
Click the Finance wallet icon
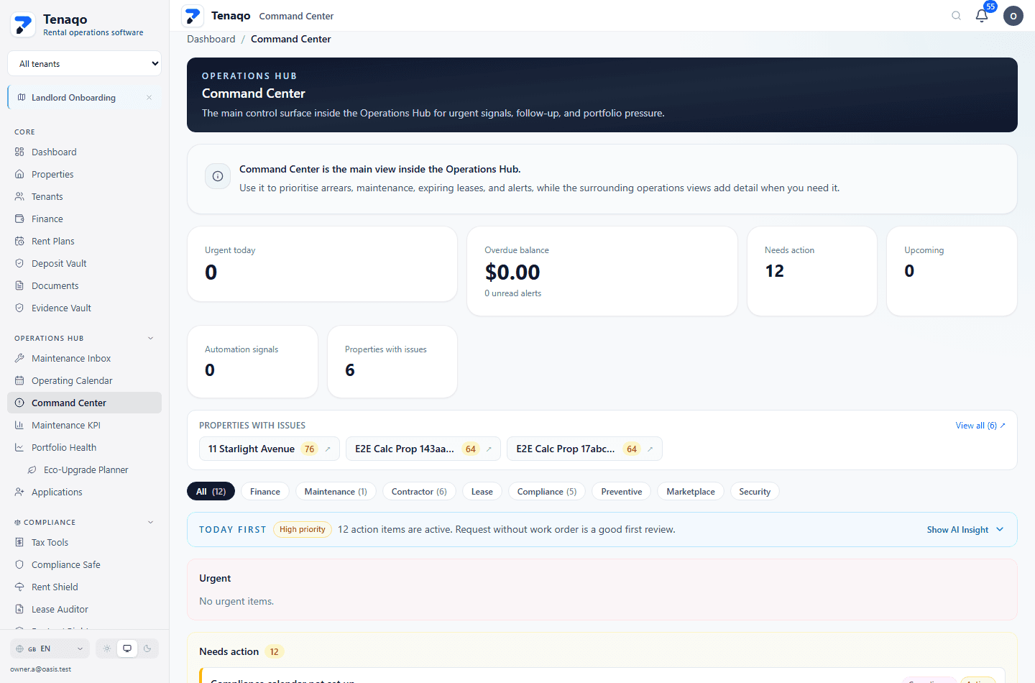click(x=19, y=219)
